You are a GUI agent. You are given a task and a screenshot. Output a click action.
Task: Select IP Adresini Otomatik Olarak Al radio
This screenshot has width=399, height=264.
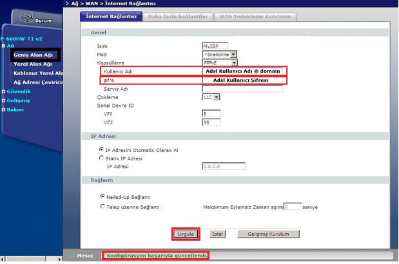coord(101,149)
